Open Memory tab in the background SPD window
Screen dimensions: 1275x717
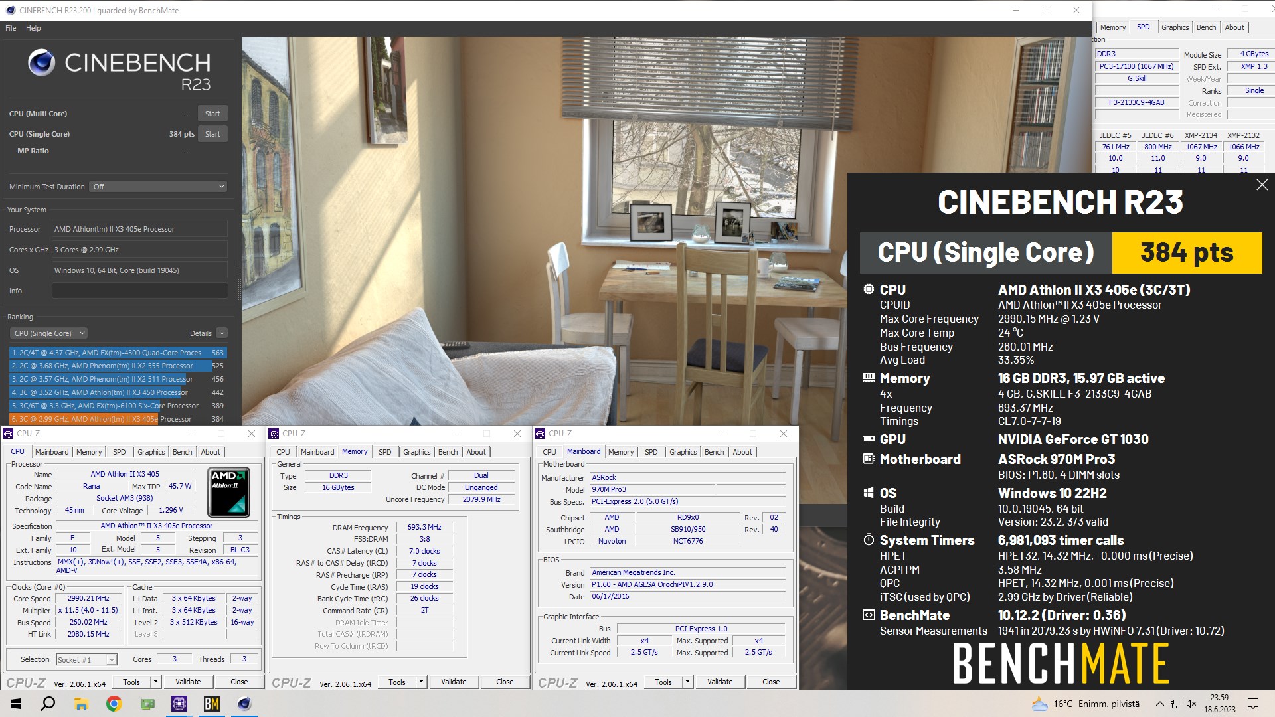point(1113,27)
